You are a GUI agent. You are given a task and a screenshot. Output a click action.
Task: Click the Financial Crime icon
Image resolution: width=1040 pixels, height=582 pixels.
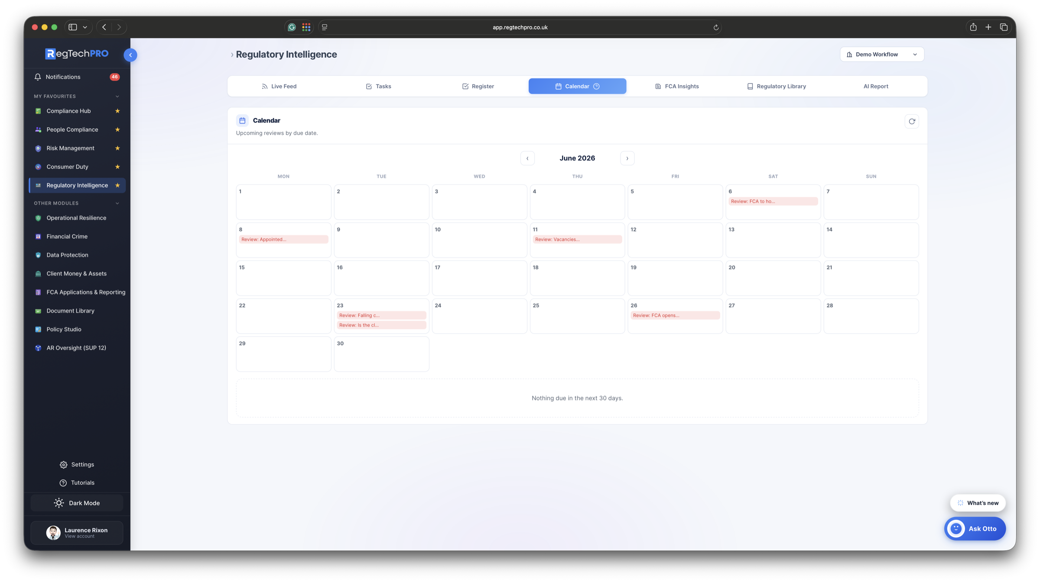click(x=38, y=237)
